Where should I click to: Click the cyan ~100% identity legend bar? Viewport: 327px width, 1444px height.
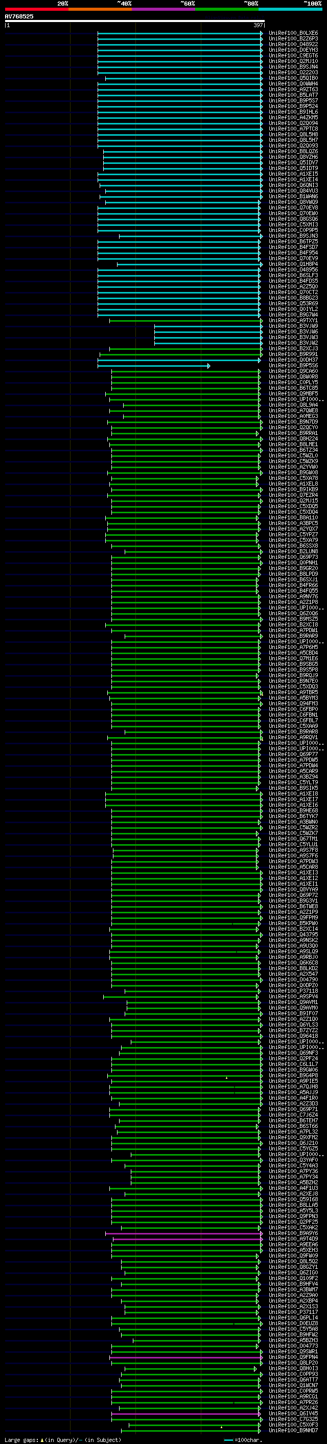coord(291,9)
